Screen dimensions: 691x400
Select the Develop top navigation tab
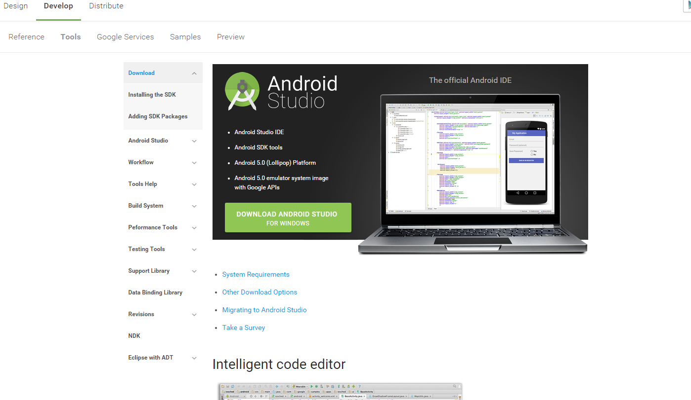[58, 6]
